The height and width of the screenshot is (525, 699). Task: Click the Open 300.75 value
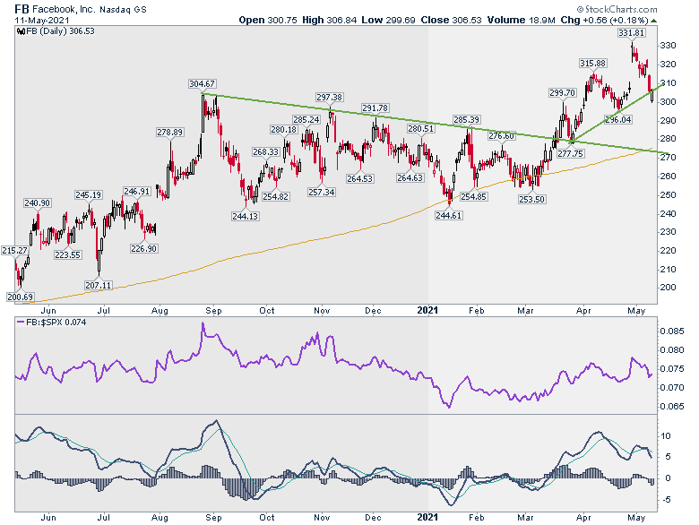pos(268,20)
